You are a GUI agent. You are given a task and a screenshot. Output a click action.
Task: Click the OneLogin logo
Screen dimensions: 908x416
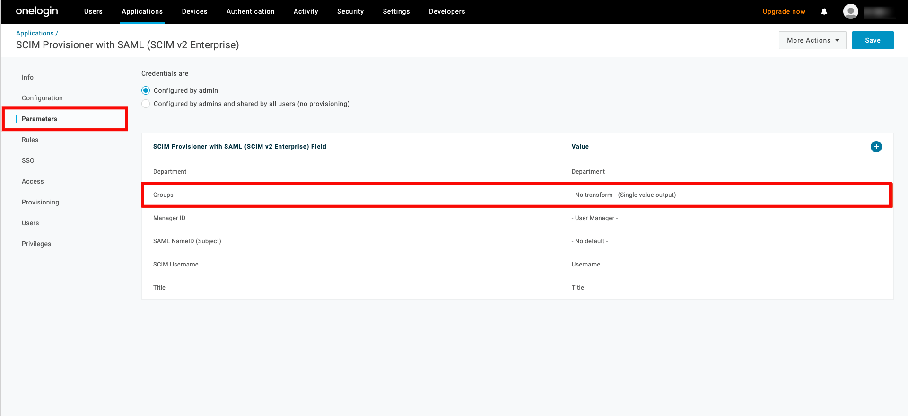[x=37, y=11]
